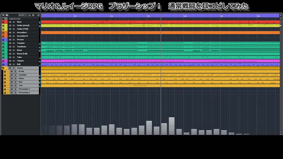Solo the Trumpet track
This screenshot has width=283, height=159.
(x=14, y=43)
